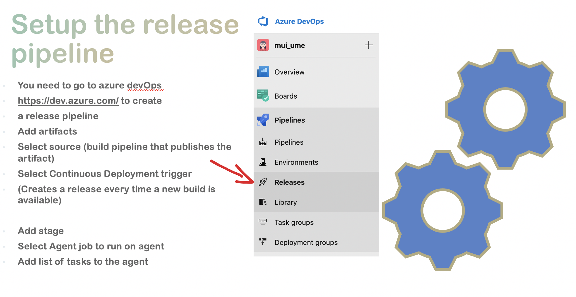Viewport: 576px width, 297px height.
Task: Open the Task groups menu entry
Action: click(x=294, y=222)
